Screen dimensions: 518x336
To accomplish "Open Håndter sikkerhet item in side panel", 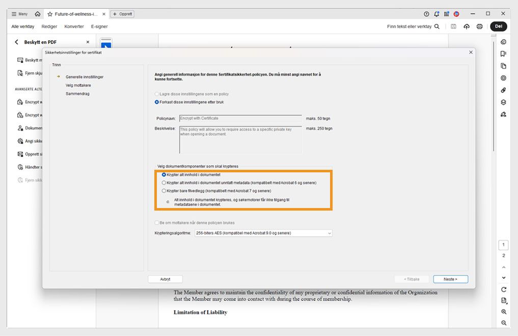I will pyautogui.click(x=30, y=167).
